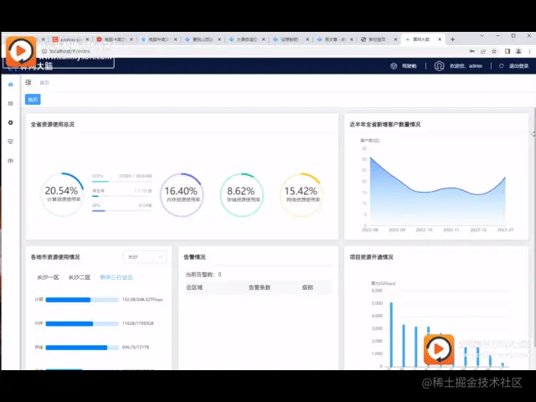
Task: Select the monitor icon in the left sidebar
Action: [11, 142]
